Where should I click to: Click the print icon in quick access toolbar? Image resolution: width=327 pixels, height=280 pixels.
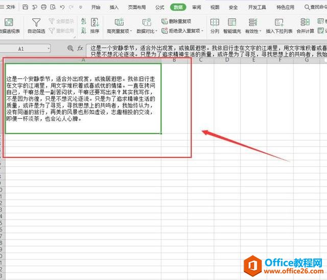click(x=43, y=7)
